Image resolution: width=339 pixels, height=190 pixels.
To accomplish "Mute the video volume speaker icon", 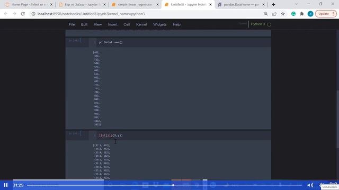I will pos(310,185).
